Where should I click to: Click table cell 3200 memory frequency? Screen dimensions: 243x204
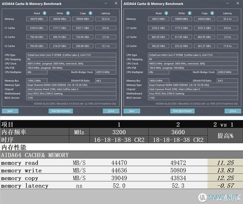click(119, 132)
